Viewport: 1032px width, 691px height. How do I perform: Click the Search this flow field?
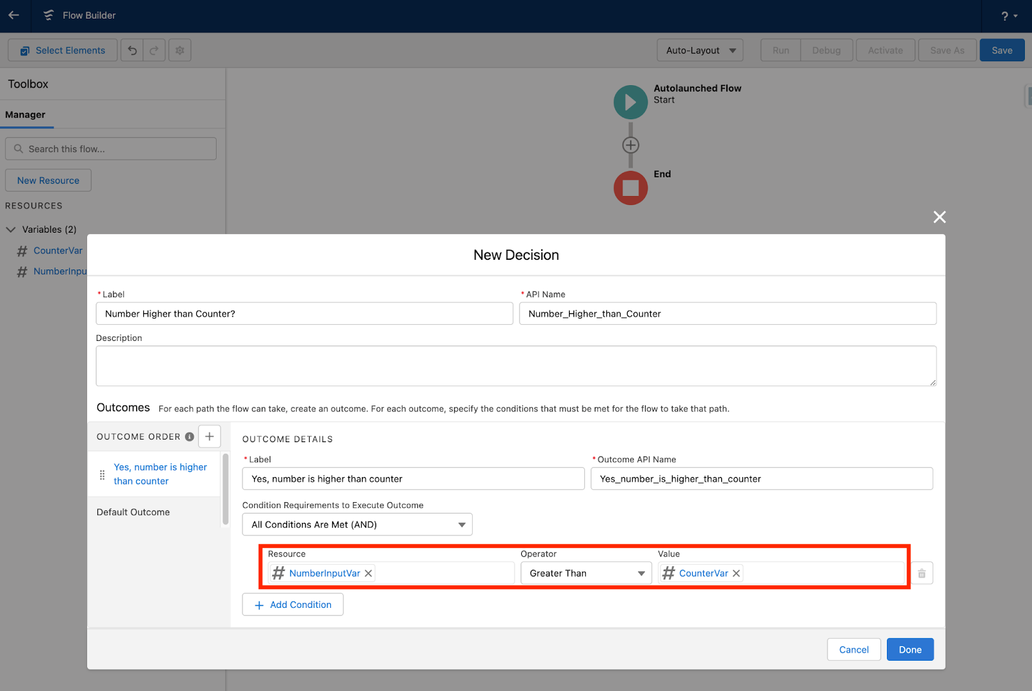click(110, 148)
